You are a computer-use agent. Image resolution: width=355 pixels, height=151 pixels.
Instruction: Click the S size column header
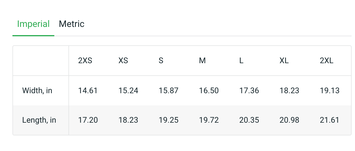pyautogui.click(x=161, y=61)
